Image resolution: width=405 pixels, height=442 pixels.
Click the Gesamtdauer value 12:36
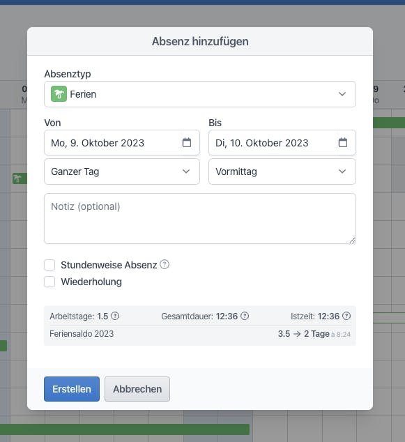[x=227, y=317]
